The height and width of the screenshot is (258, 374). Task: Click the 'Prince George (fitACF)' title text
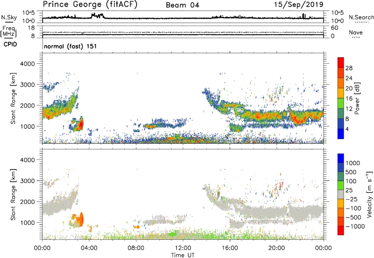(90, 5)
